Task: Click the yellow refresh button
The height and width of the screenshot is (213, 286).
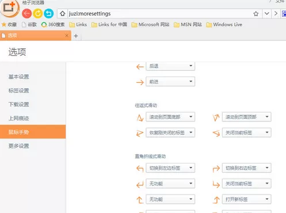Action: click(x=38, y=14)
